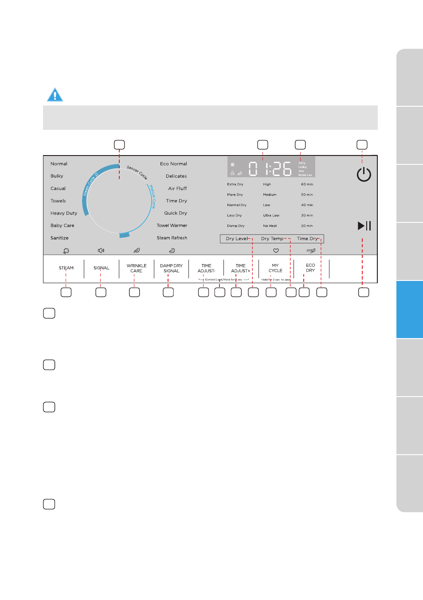Click the ECO leaf icon above ECO DRY
The image size is (423, 600).
pyautogui.click(x=311, y=250)
